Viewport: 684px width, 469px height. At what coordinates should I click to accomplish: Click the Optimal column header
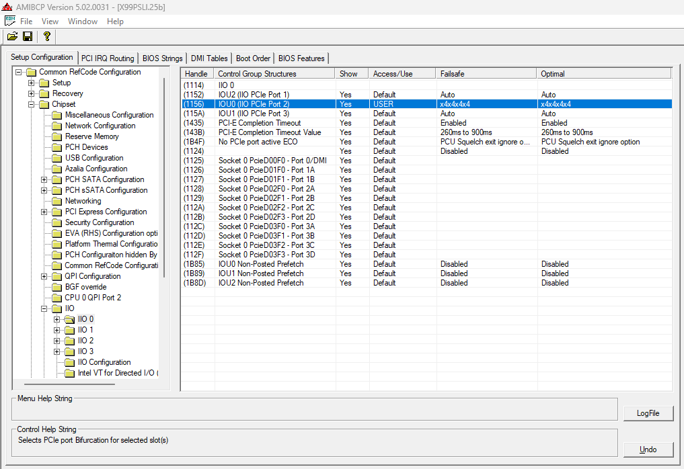[604, 74]
